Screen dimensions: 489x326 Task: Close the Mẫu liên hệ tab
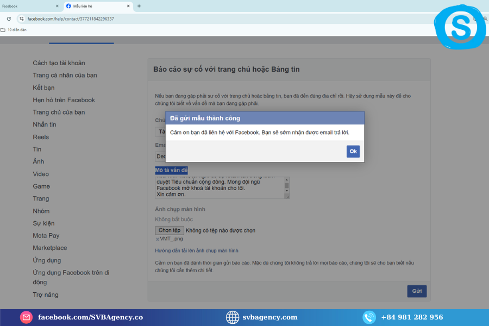pyautogui.click(x=128, y=6)
